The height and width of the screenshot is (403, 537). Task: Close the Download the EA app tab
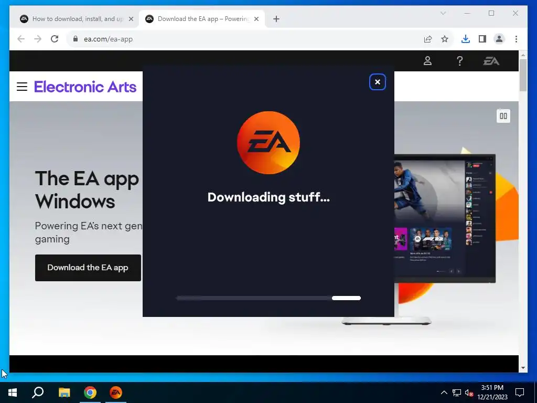pos(256,19)
